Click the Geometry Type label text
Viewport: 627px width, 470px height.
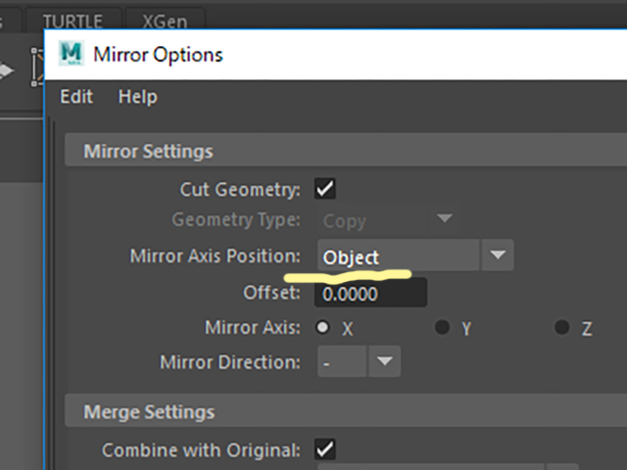pyautogui.click(x=236, y=219)
